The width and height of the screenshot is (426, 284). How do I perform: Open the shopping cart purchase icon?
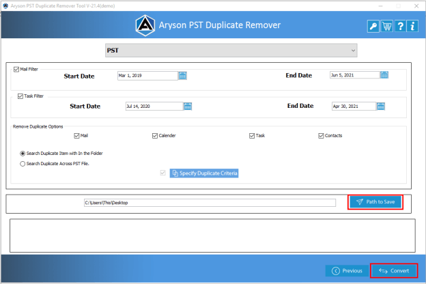pos(386,27)
